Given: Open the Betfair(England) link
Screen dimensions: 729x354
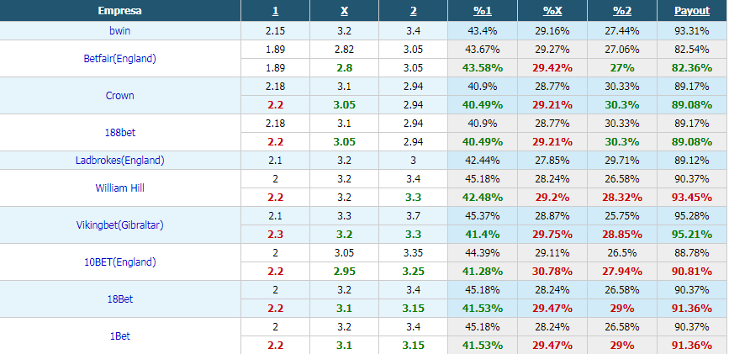Looking at the screenshot, I should tap(120, 59).
